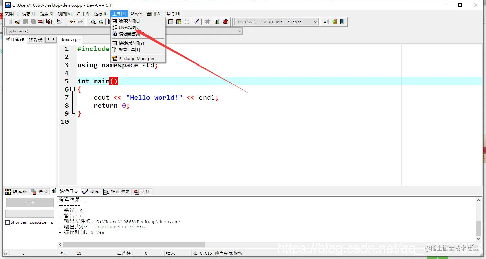Viewport: 486px width, 259px height.
Task: Click the Close All files toolbar icon
Action: click(x=49, y=22)
